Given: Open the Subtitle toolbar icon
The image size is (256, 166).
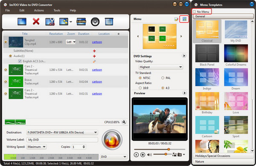Looking at the screenshot, I should pos(81,22).
